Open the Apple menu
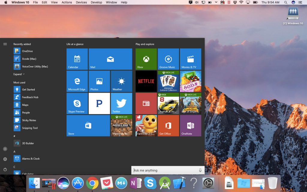This screenshot has width=307, height=192. 6,2
